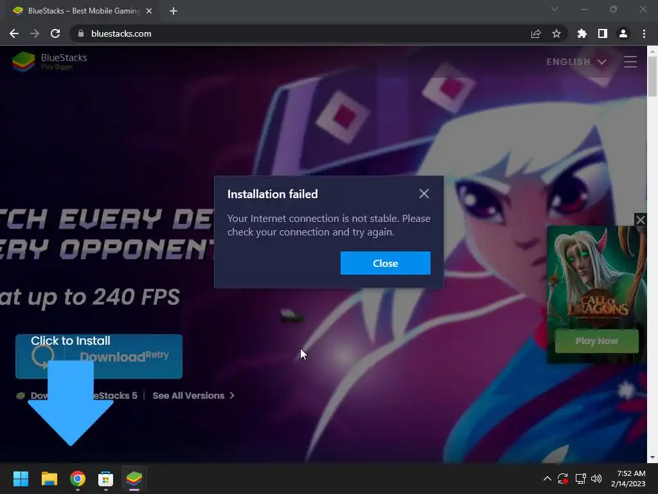This screenshot has height=494, width=658.
Task: Click the BlueStacks logo on the page
Action: click(x=49, y=62)
